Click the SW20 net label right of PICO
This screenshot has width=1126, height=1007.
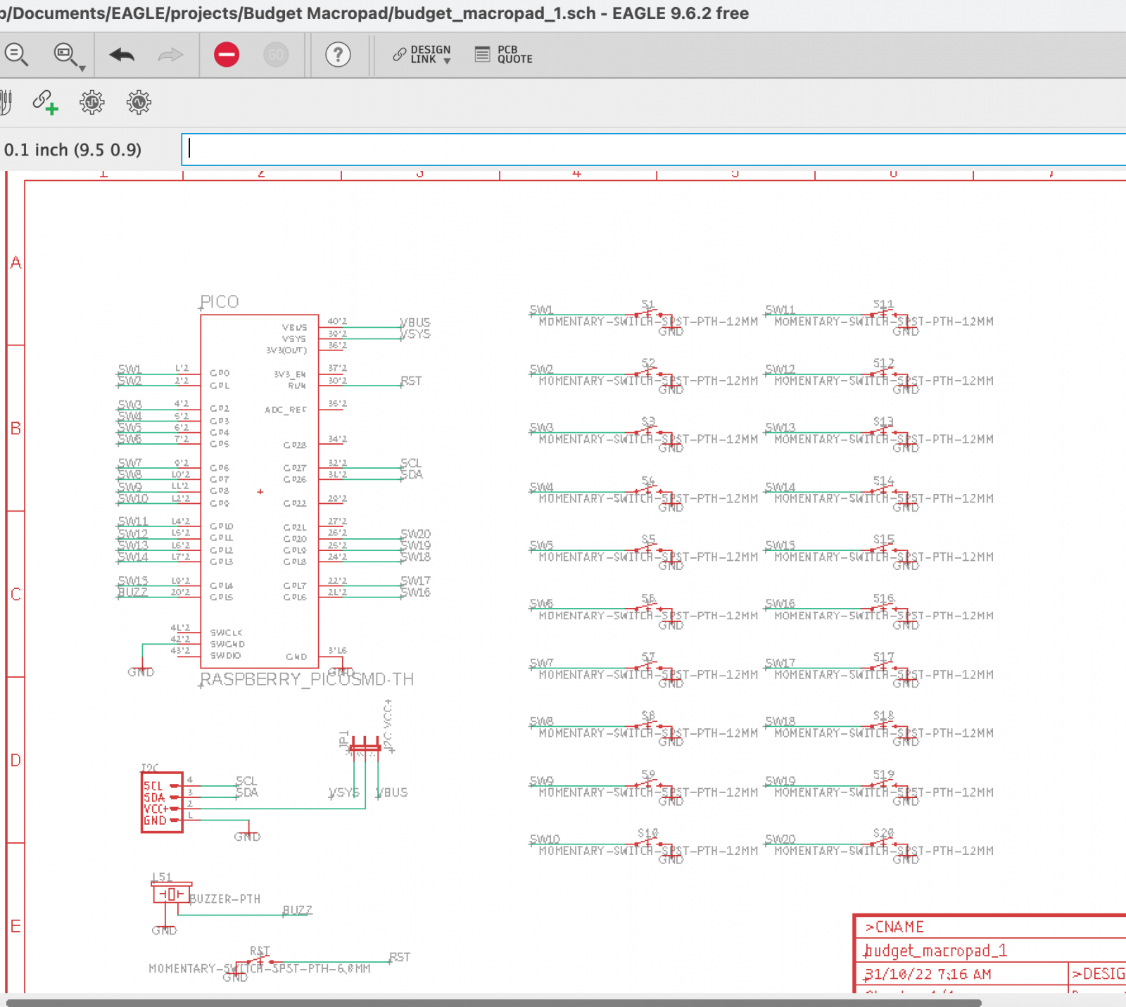[415, 534]
